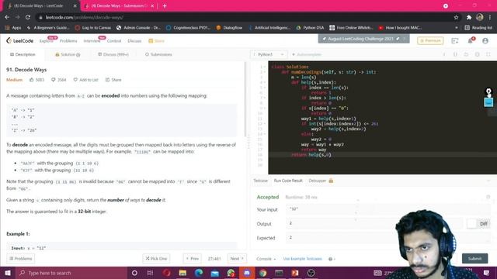The width and height of the screenshot is (497, 279).
Task: Open the notifications bell
Action: click(470, 41)
